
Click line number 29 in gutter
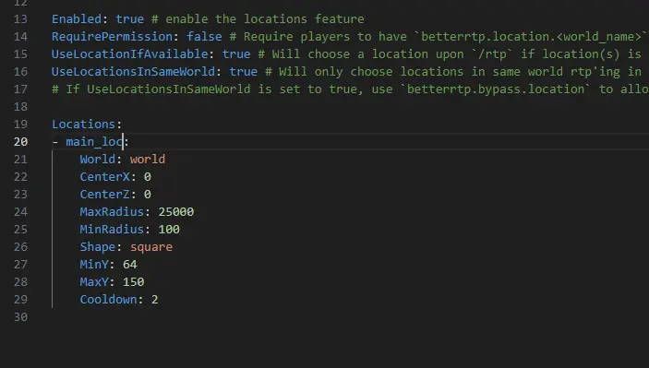[20, 300]
